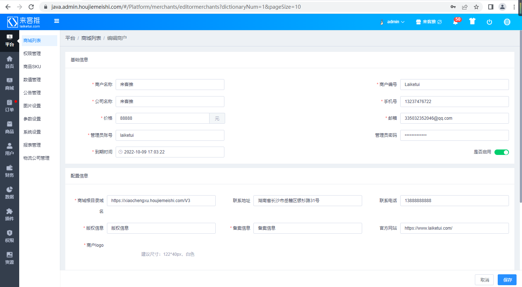Screen dimensions: 522x287
Task: Open 订单 section in the sidebar
Action: tap(9, 106)
